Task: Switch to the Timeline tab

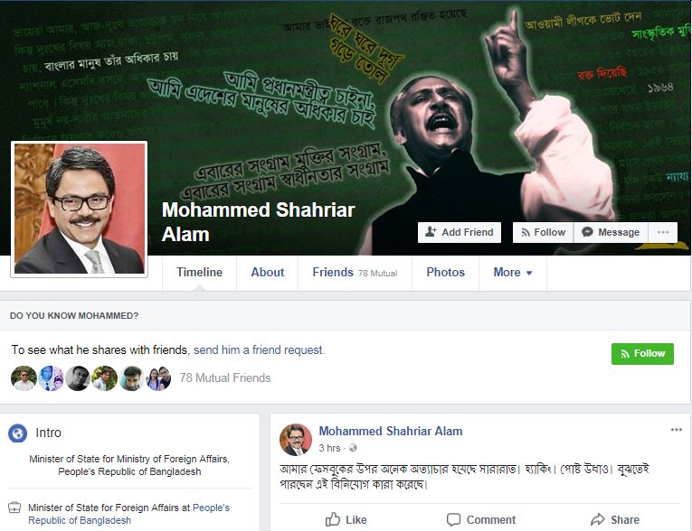Action: click(200, 273)
